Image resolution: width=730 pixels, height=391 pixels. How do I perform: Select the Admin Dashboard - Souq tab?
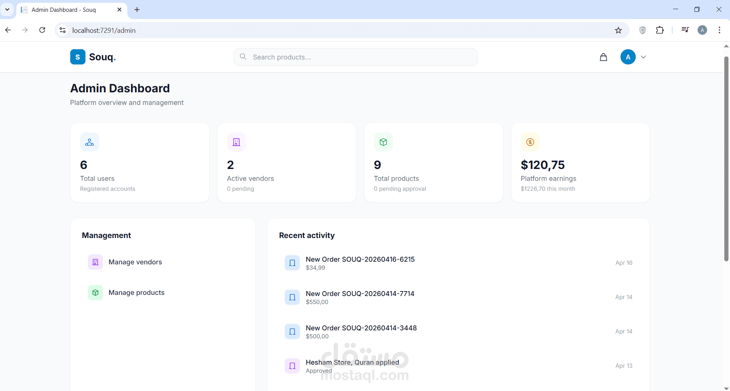click(x=73, y=10)
